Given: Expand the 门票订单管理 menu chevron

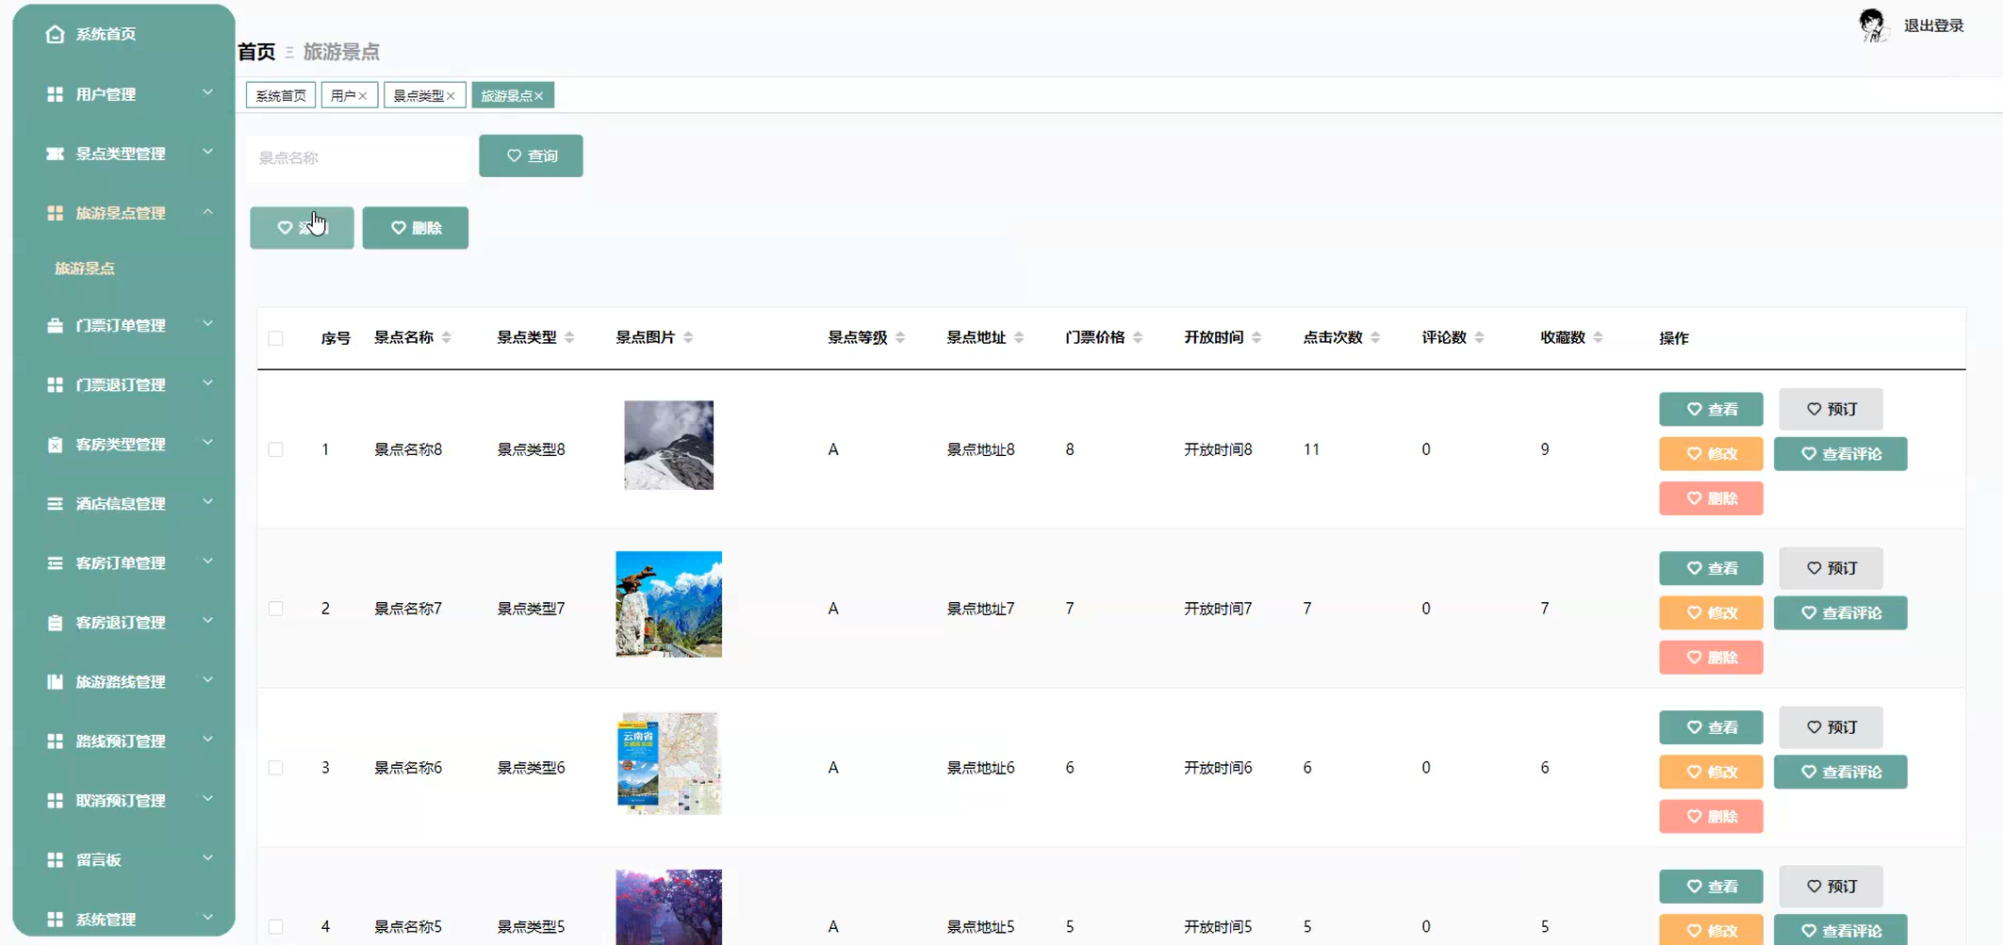Looking at the screenshot, I should click(208, 323).
